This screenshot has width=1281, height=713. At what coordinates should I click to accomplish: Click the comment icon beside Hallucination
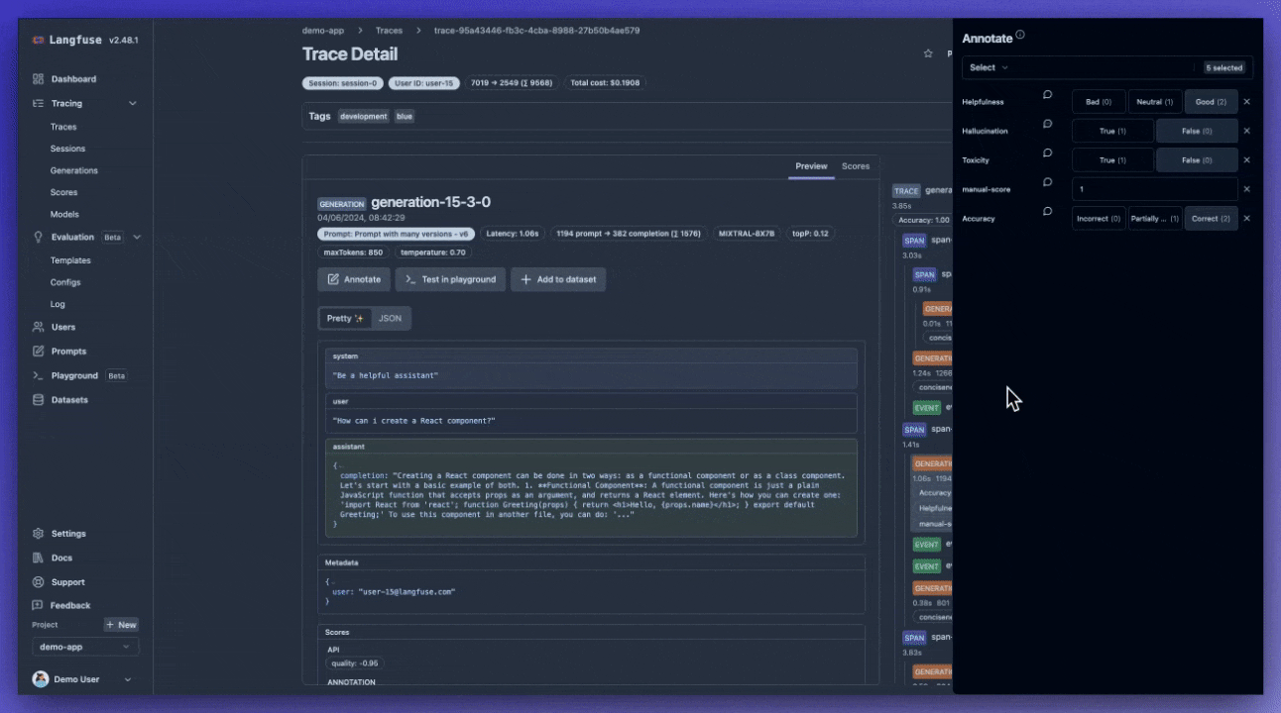tap(1047, 125)
